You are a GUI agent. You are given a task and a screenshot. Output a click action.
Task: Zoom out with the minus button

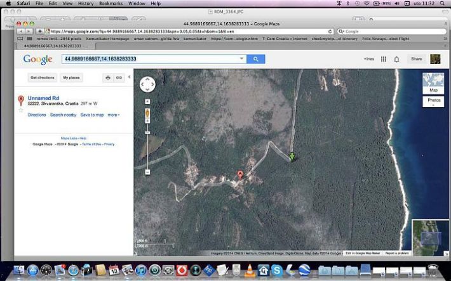point(147,172)
